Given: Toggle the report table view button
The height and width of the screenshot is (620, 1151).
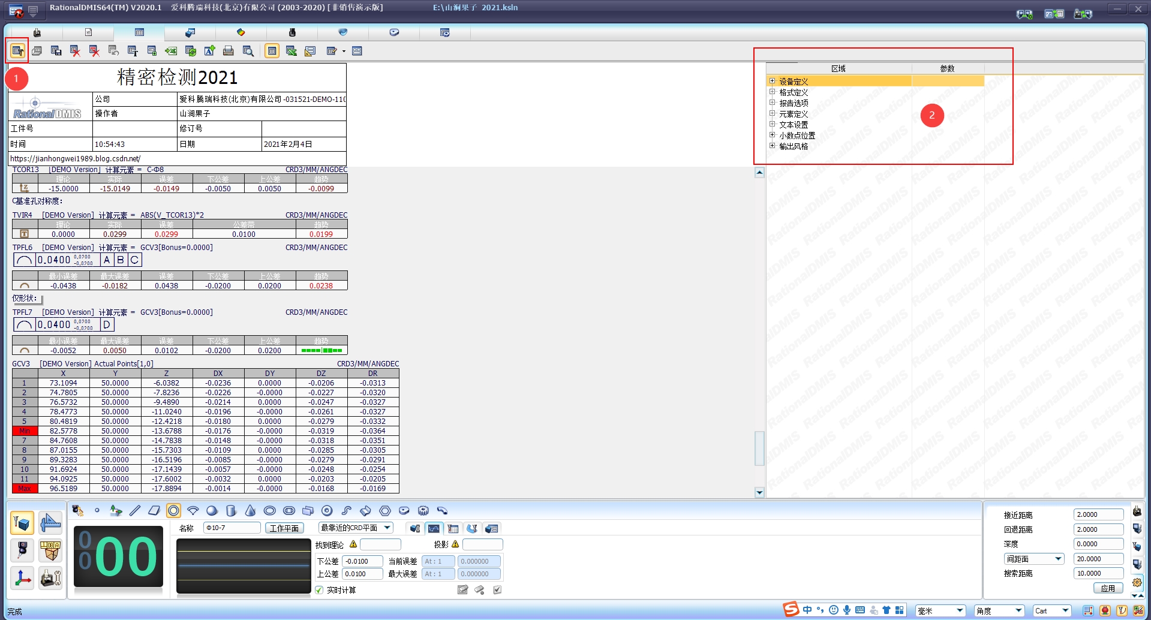Looking at the screenshot, I should click(272, 51).
